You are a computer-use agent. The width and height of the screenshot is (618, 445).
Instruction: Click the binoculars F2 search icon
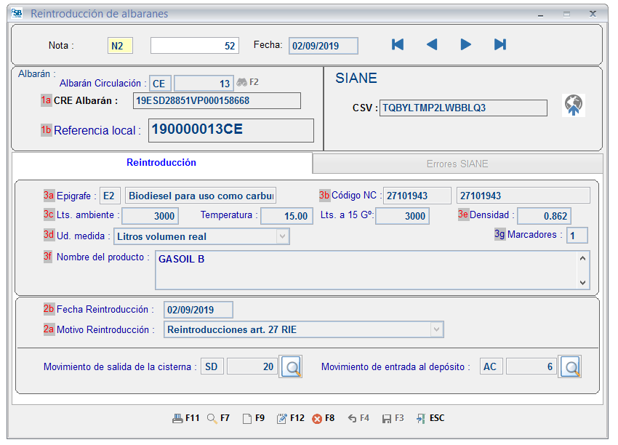[x=242, y=82]
